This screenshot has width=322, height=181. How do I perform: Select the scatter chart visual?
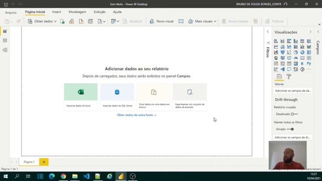pos(289,52)
